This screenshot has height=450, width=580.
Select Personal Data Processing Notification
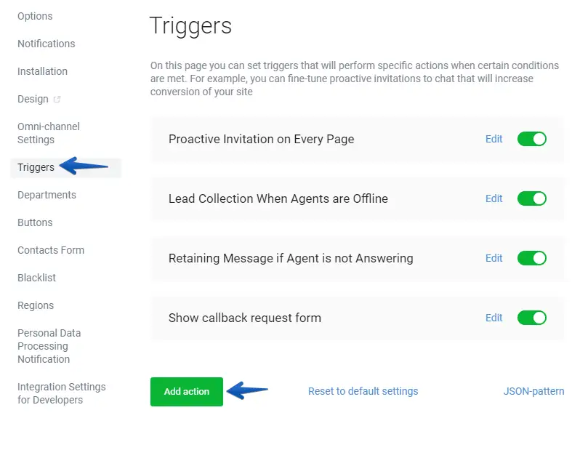49,346
